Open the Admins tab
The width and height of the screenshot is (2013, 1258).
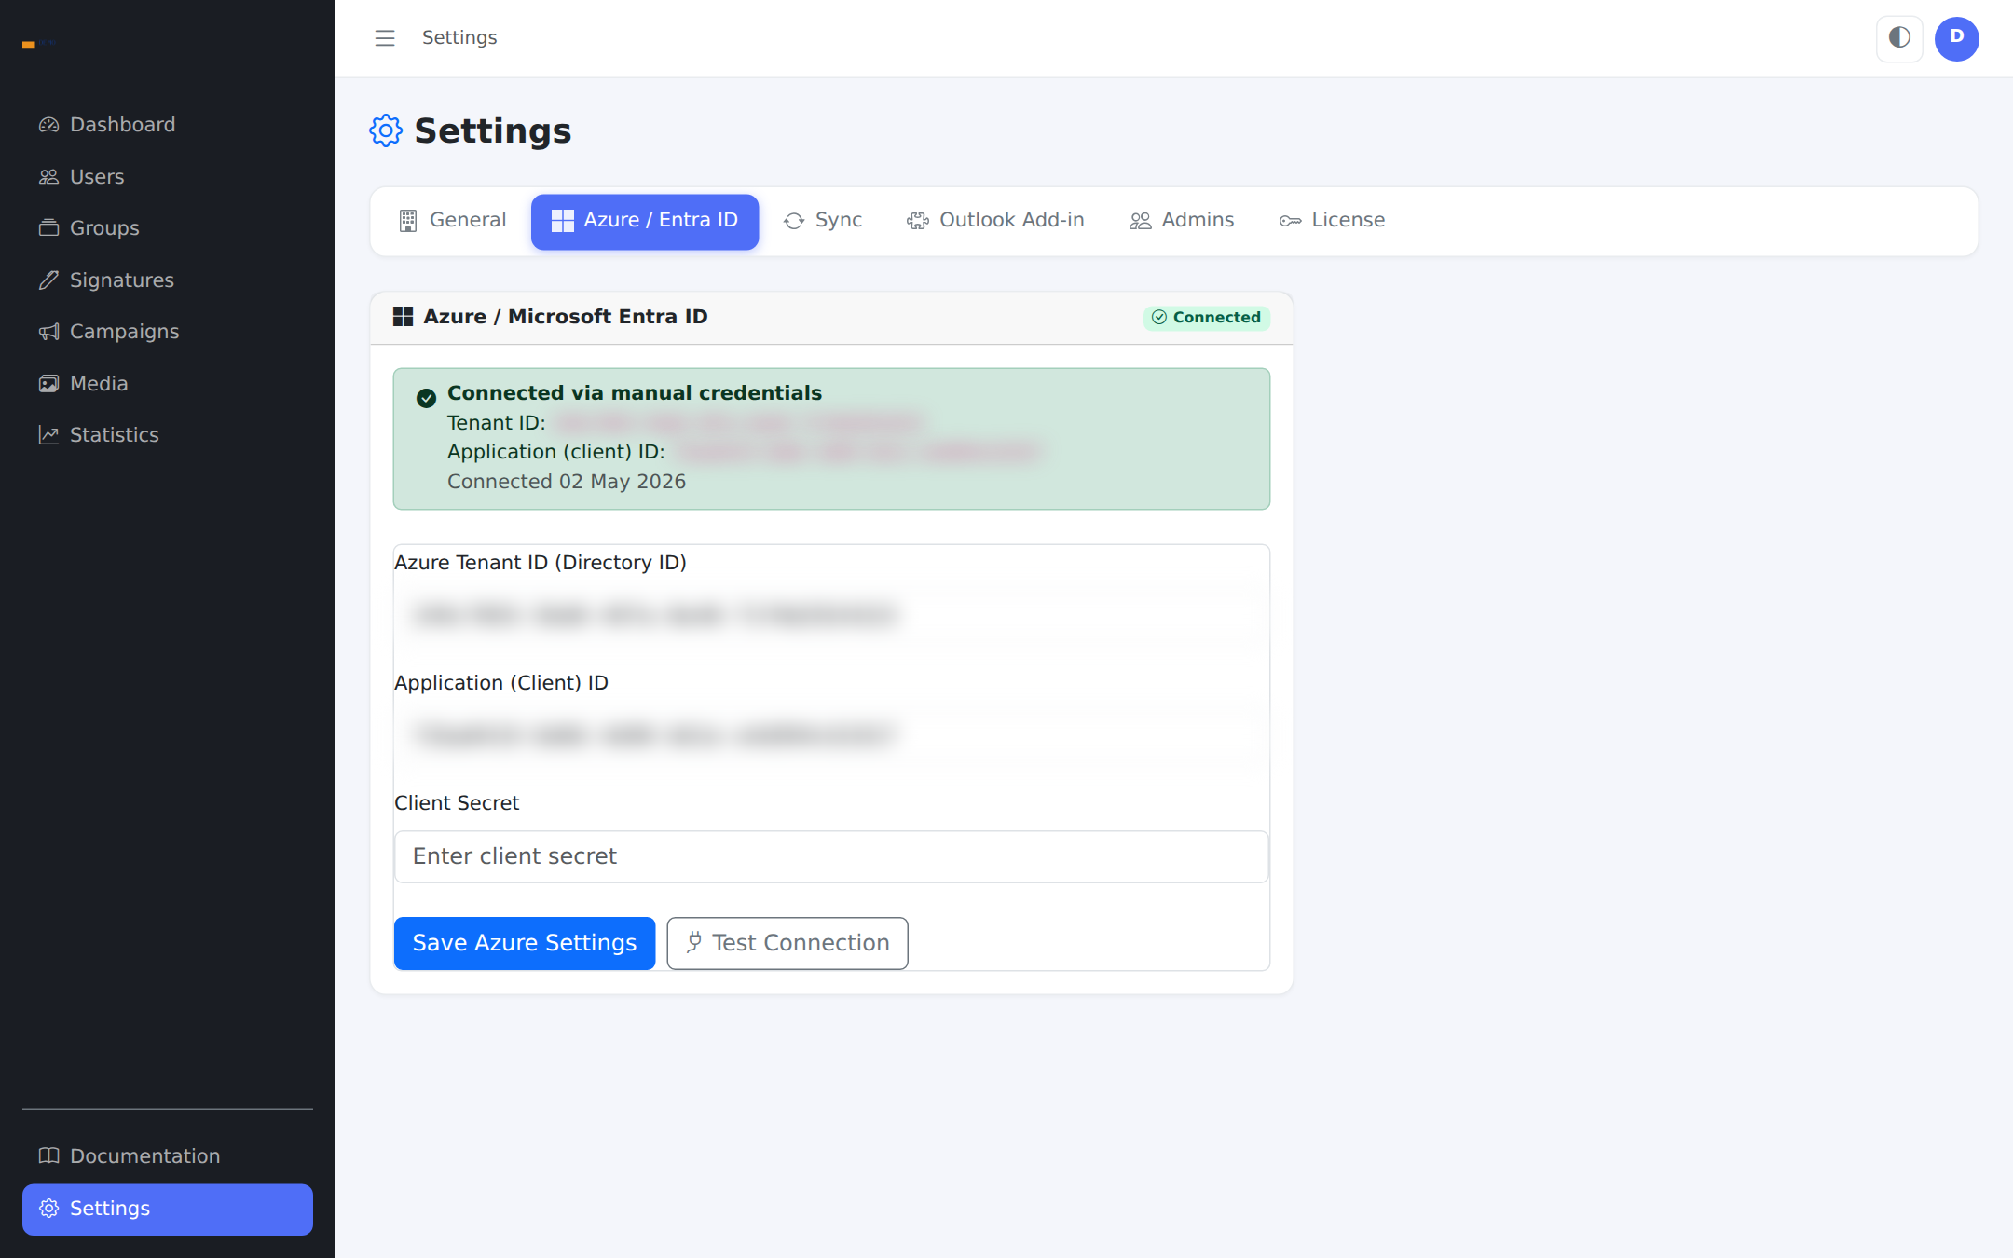(x=1182, y=221)
